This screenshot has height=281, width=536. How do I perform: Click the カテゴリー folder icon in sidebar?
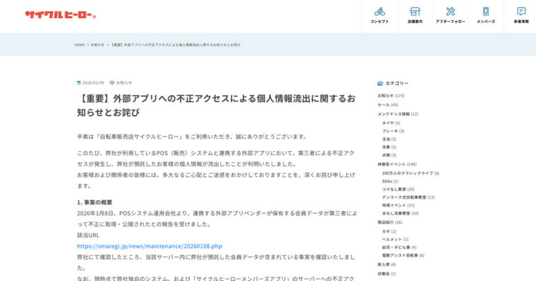[x=380, y=83]
